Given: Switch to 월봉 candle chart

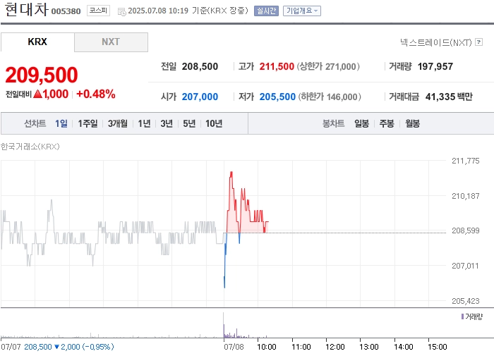Looking at the screenshot, I should 412,123.
